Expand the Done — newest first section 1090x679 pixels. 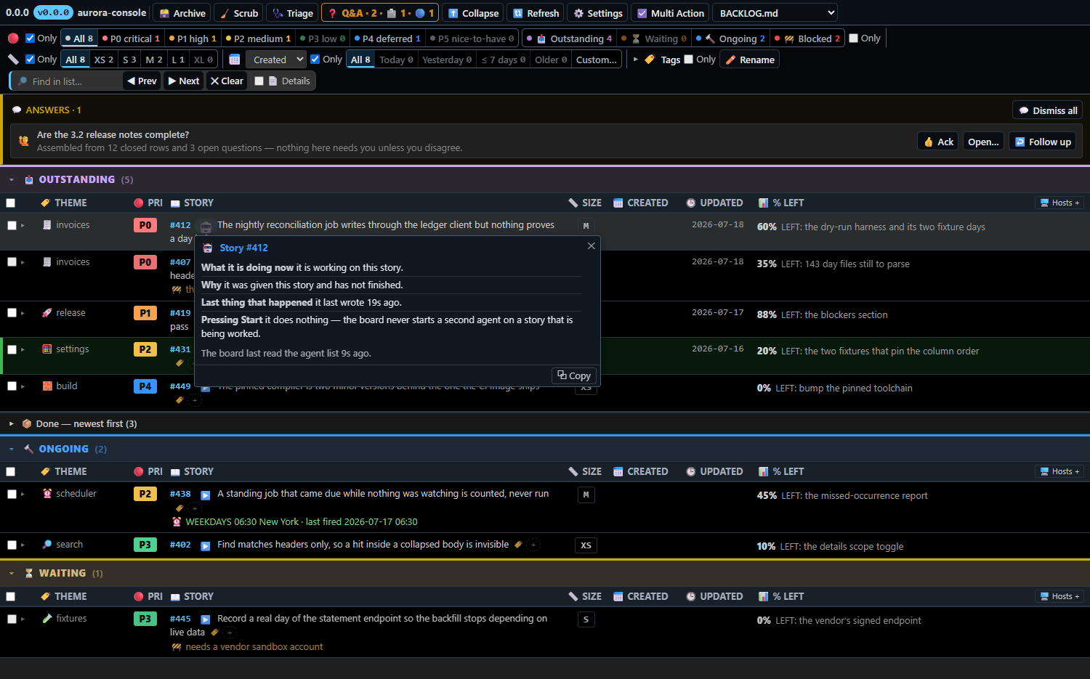12,424
